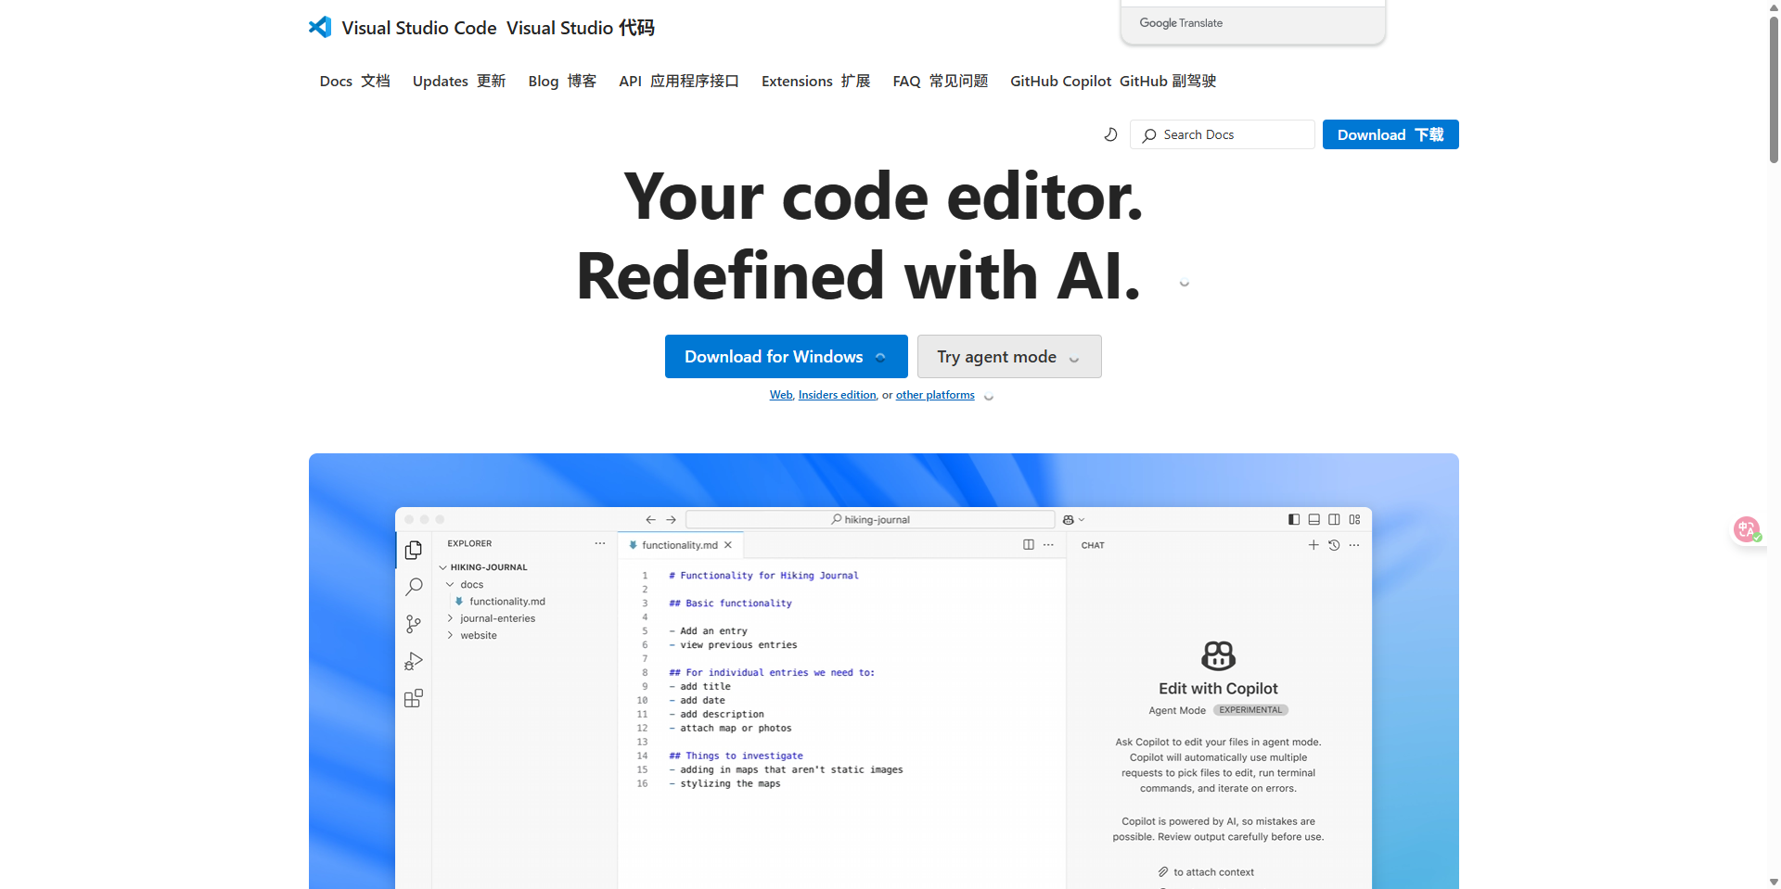The height and width of the screenshot is (889, 1781).
Task: Click the Try agent mode button
Action: tap(1009, 356)
